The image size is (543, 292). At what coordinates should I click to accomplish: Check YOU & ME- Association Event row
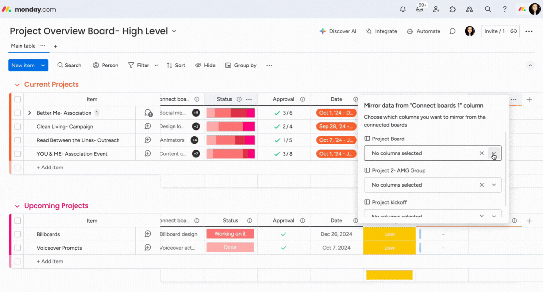(x=18, y=154)
